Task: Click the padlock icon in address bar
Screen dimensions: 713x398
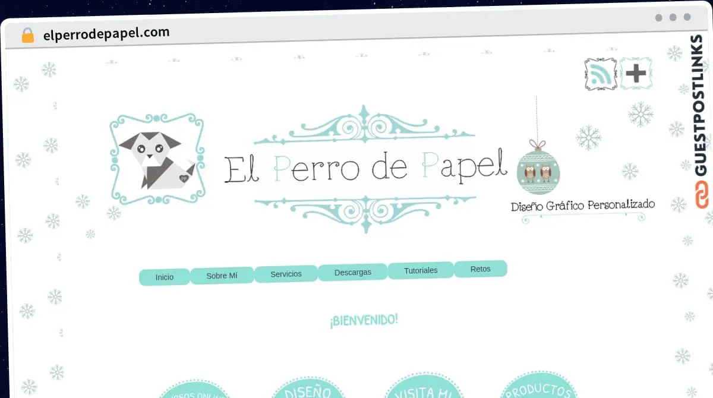Action: 28,36
